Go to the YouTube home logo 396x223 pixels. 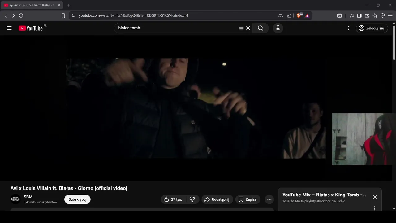click(x=30, y=28)
